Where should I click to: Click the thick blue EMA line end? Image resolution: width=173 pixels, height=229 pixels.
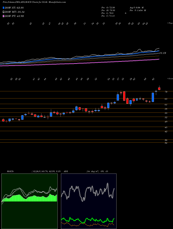click(x=158, y=51)
